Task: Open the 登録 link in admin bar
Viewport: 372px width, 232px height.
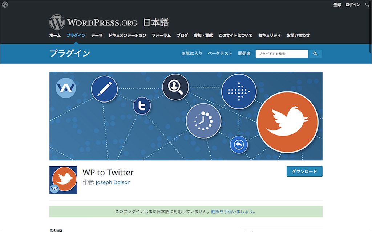Action: tap(337, 5)
